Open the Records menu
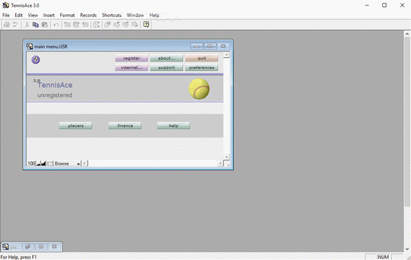 (88, 15)
